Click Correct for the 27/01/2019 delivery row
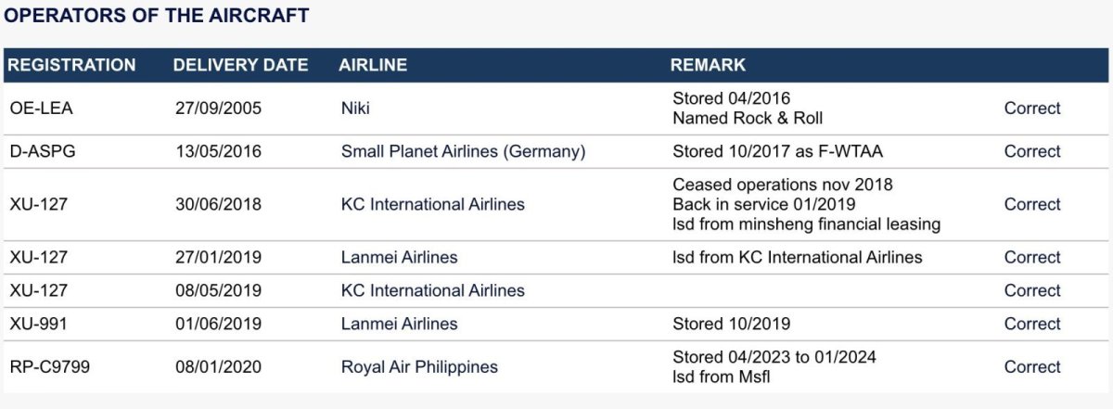Image resolution: width=1113 pixels, height=409 pixels. coord(1031,257)
